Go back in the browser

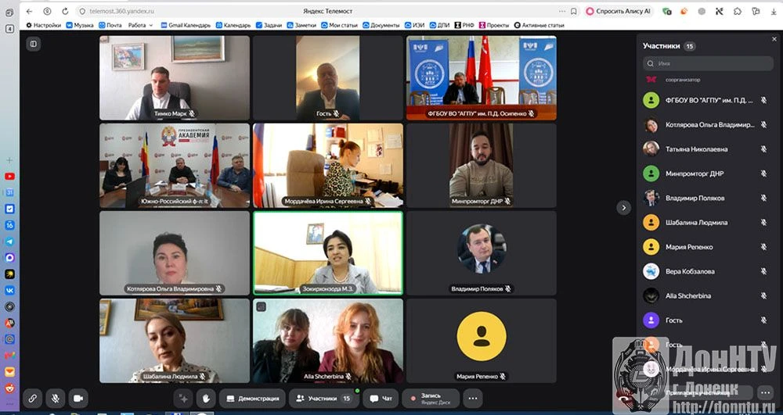29,11
